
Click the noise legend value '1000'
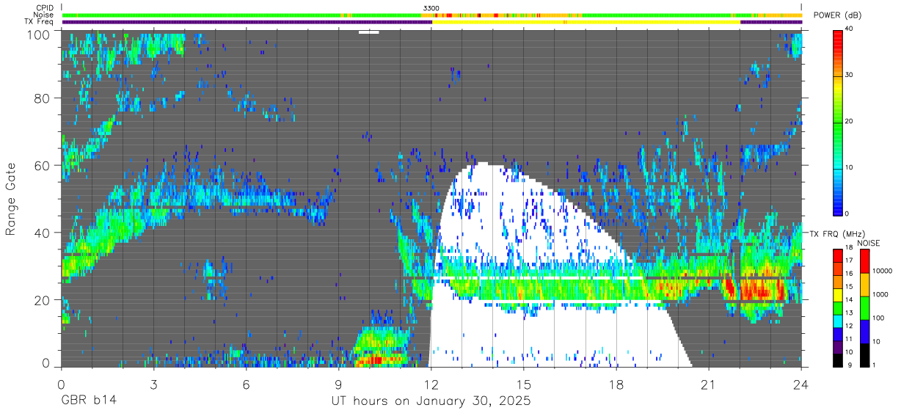(x=881, y=294)
